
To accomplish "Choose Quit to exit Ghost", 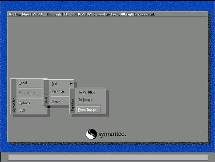I will pyautogui.click(x=22, y=110).
